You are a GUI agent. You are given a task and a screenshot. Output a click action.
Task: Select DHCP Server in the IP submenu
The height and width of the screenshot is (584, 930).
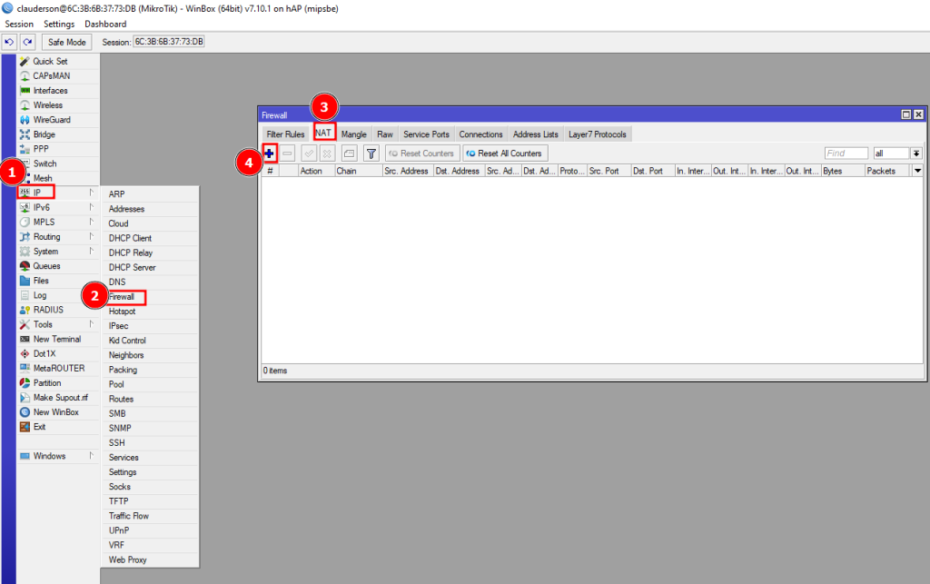click(132, 267)
